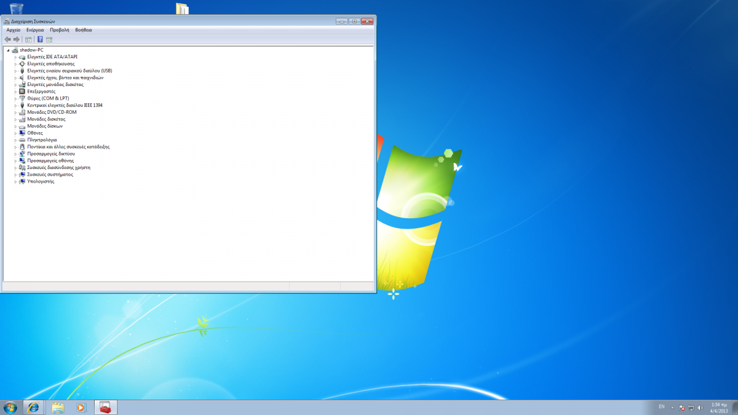Click the blue Help question-mark toolbar icon
The width and height of the screenshot is (738, 415).
coord(40,39)
